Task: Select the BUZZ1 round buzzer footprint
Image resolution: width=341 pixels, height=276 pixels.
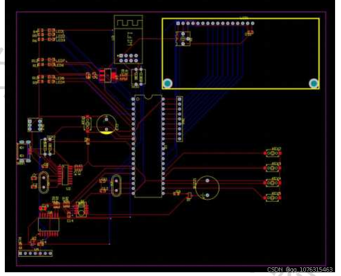Action: click(x=207, y=188)
